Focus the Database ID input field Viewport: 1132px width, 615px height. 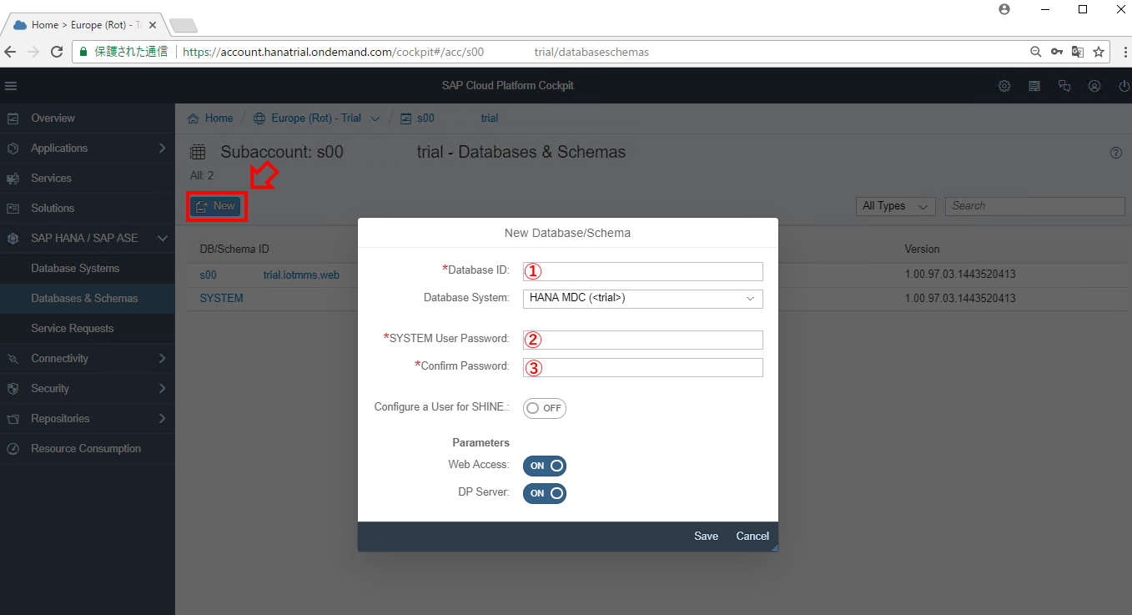(x=642, y=271)
